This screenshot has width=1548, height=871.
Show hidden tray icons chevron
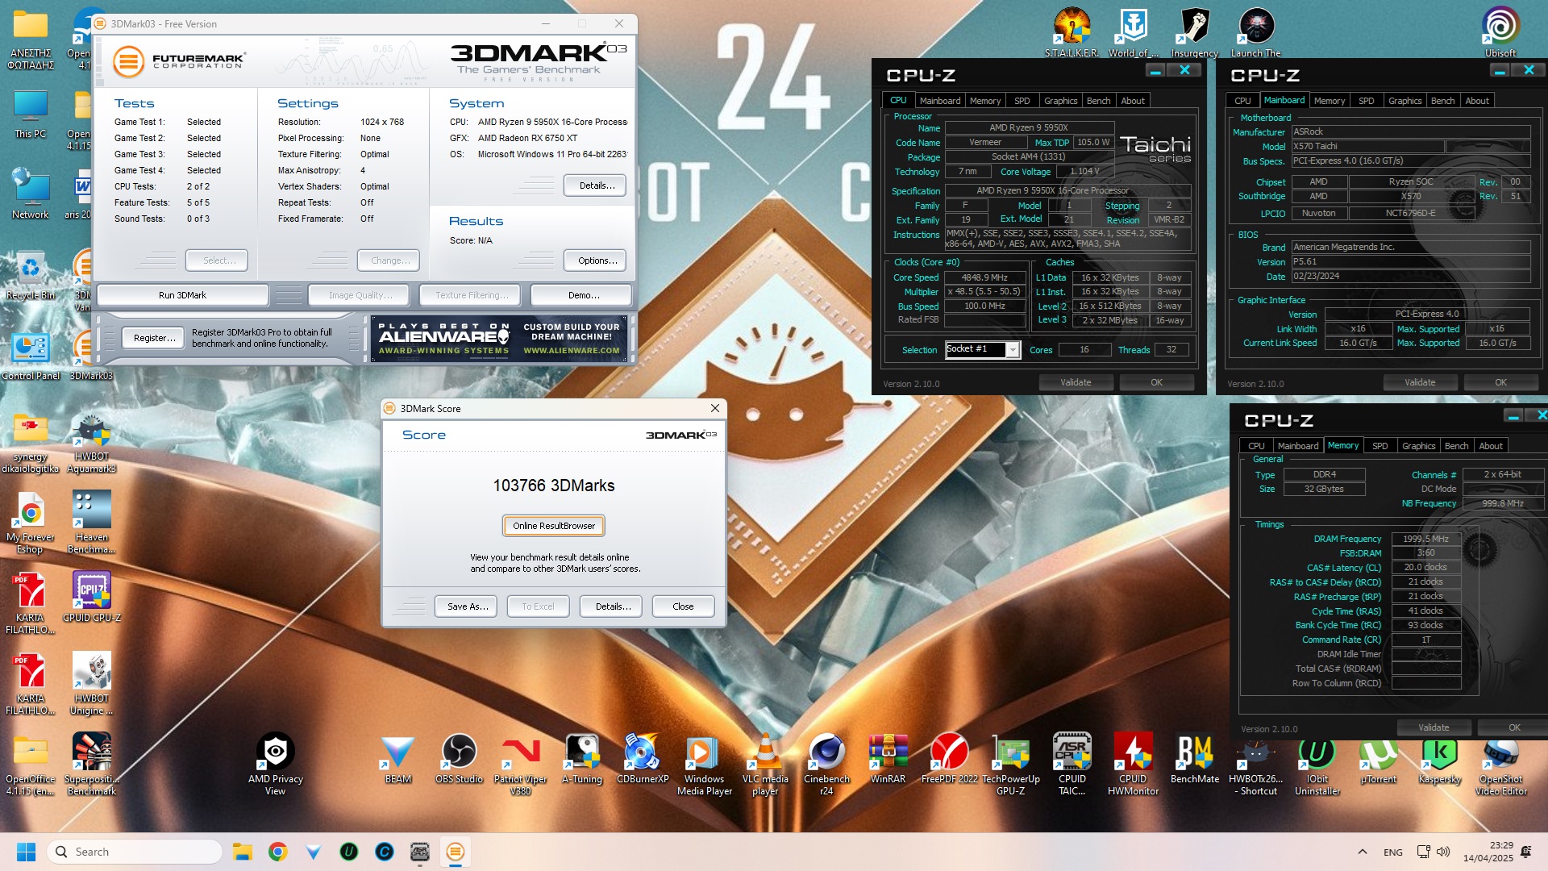coord(1362,852)
